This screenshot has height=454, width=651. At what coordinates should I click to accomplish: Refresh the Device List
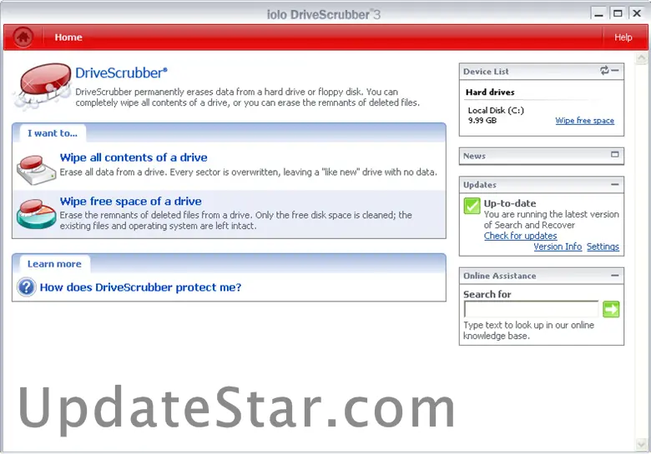(604, 71)
